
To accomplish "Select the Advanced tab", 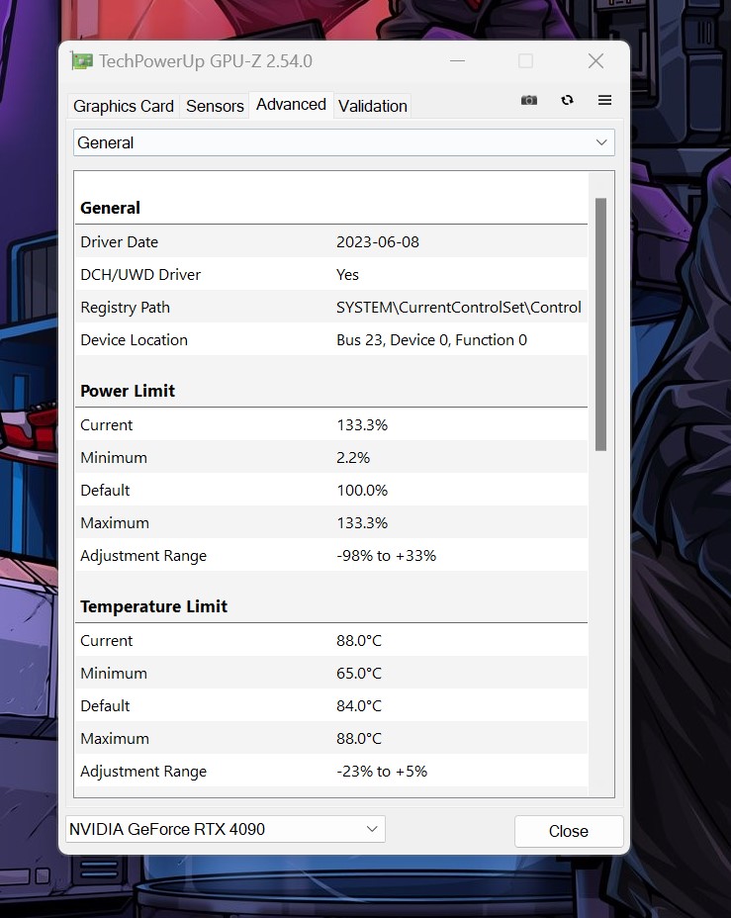I will click(291, 105).
